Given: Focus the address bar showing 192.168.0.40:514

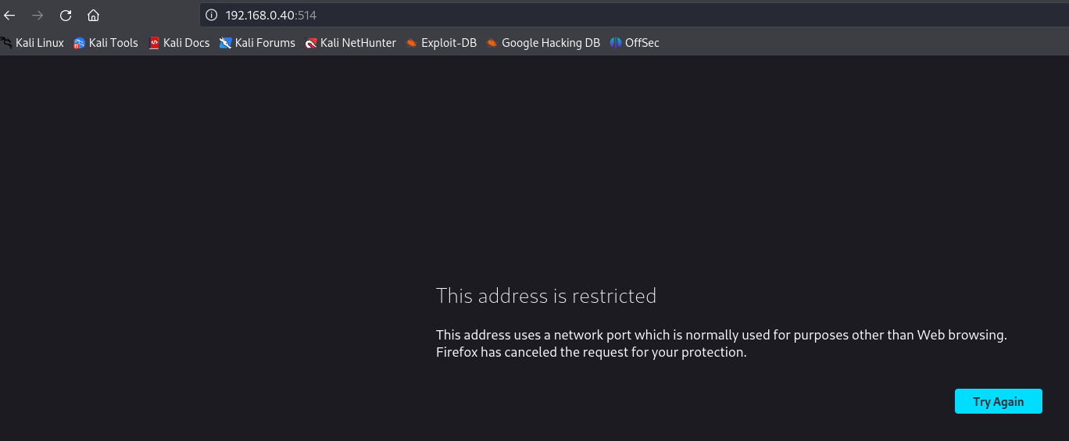Looking at the screenshot, I should 635,15.
